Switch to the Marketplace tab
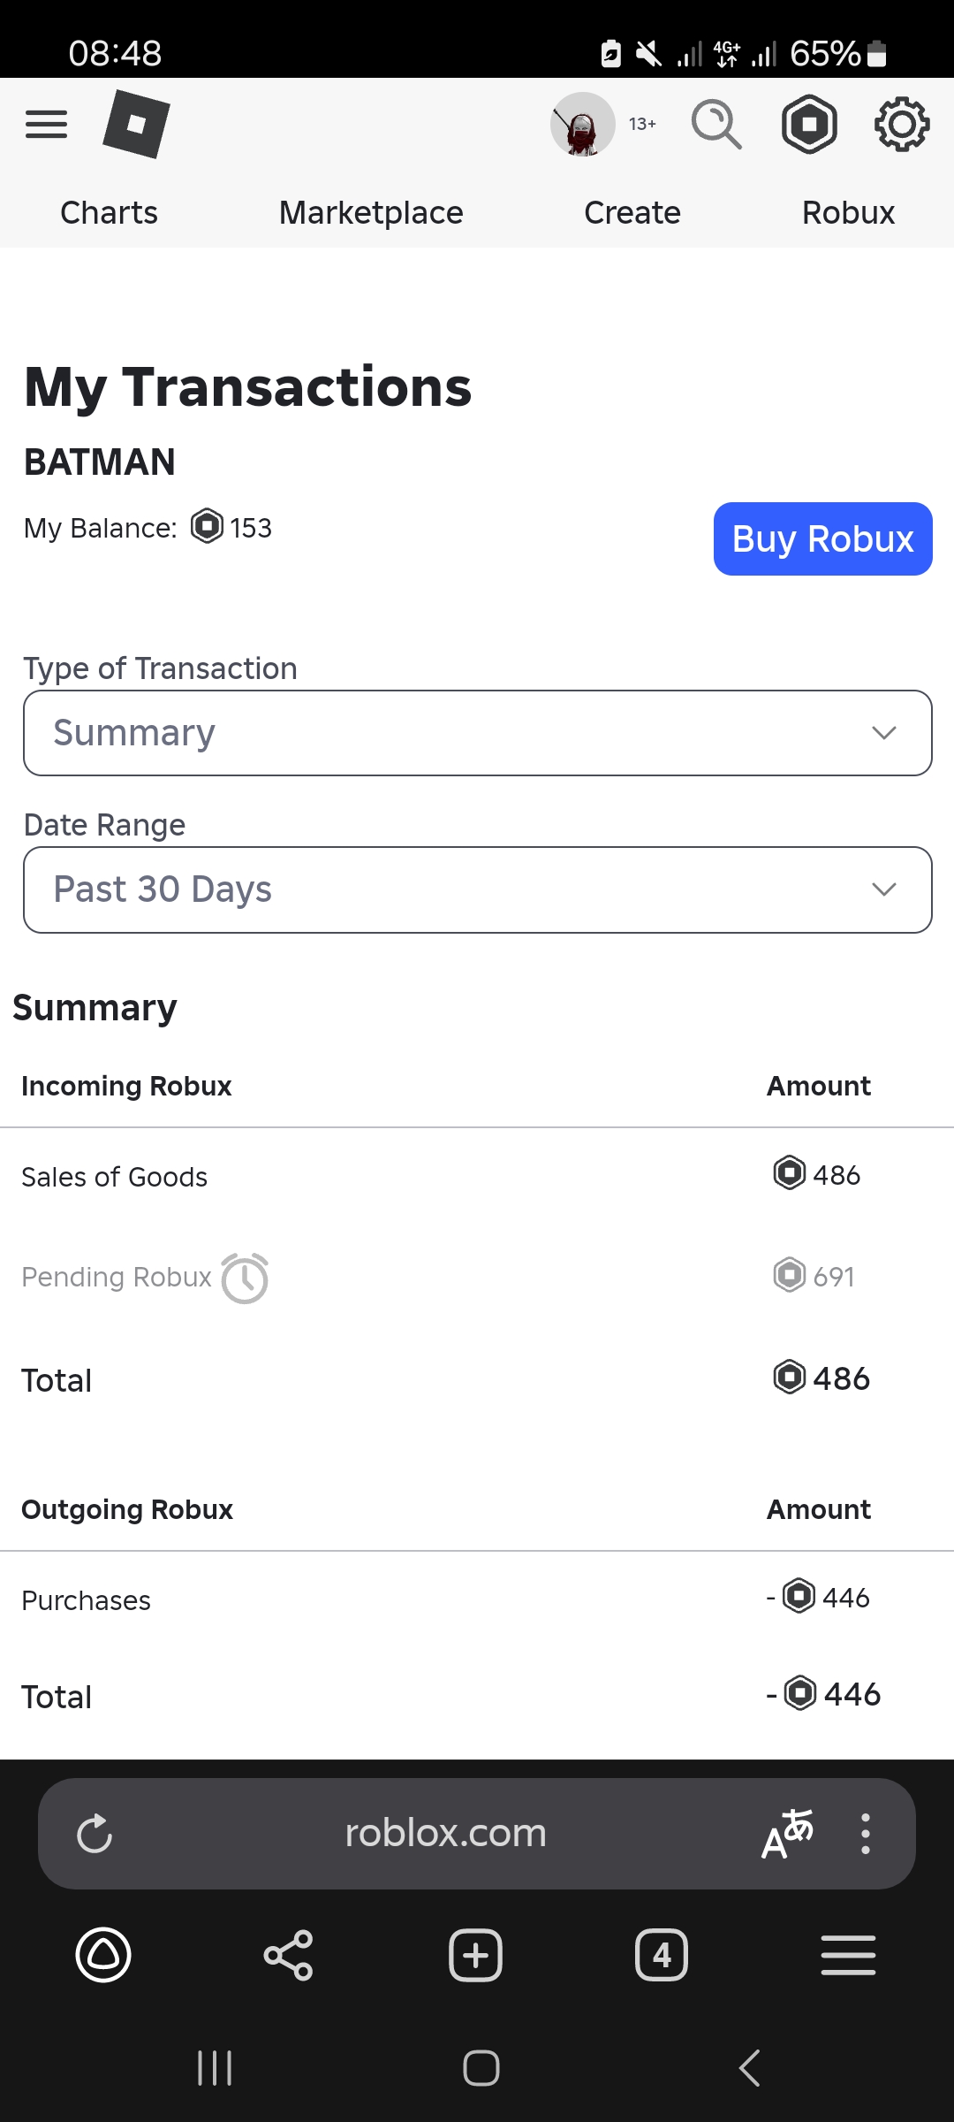Screen dimensions: 954x2122 pyautogui.click(x=371, y=213)
